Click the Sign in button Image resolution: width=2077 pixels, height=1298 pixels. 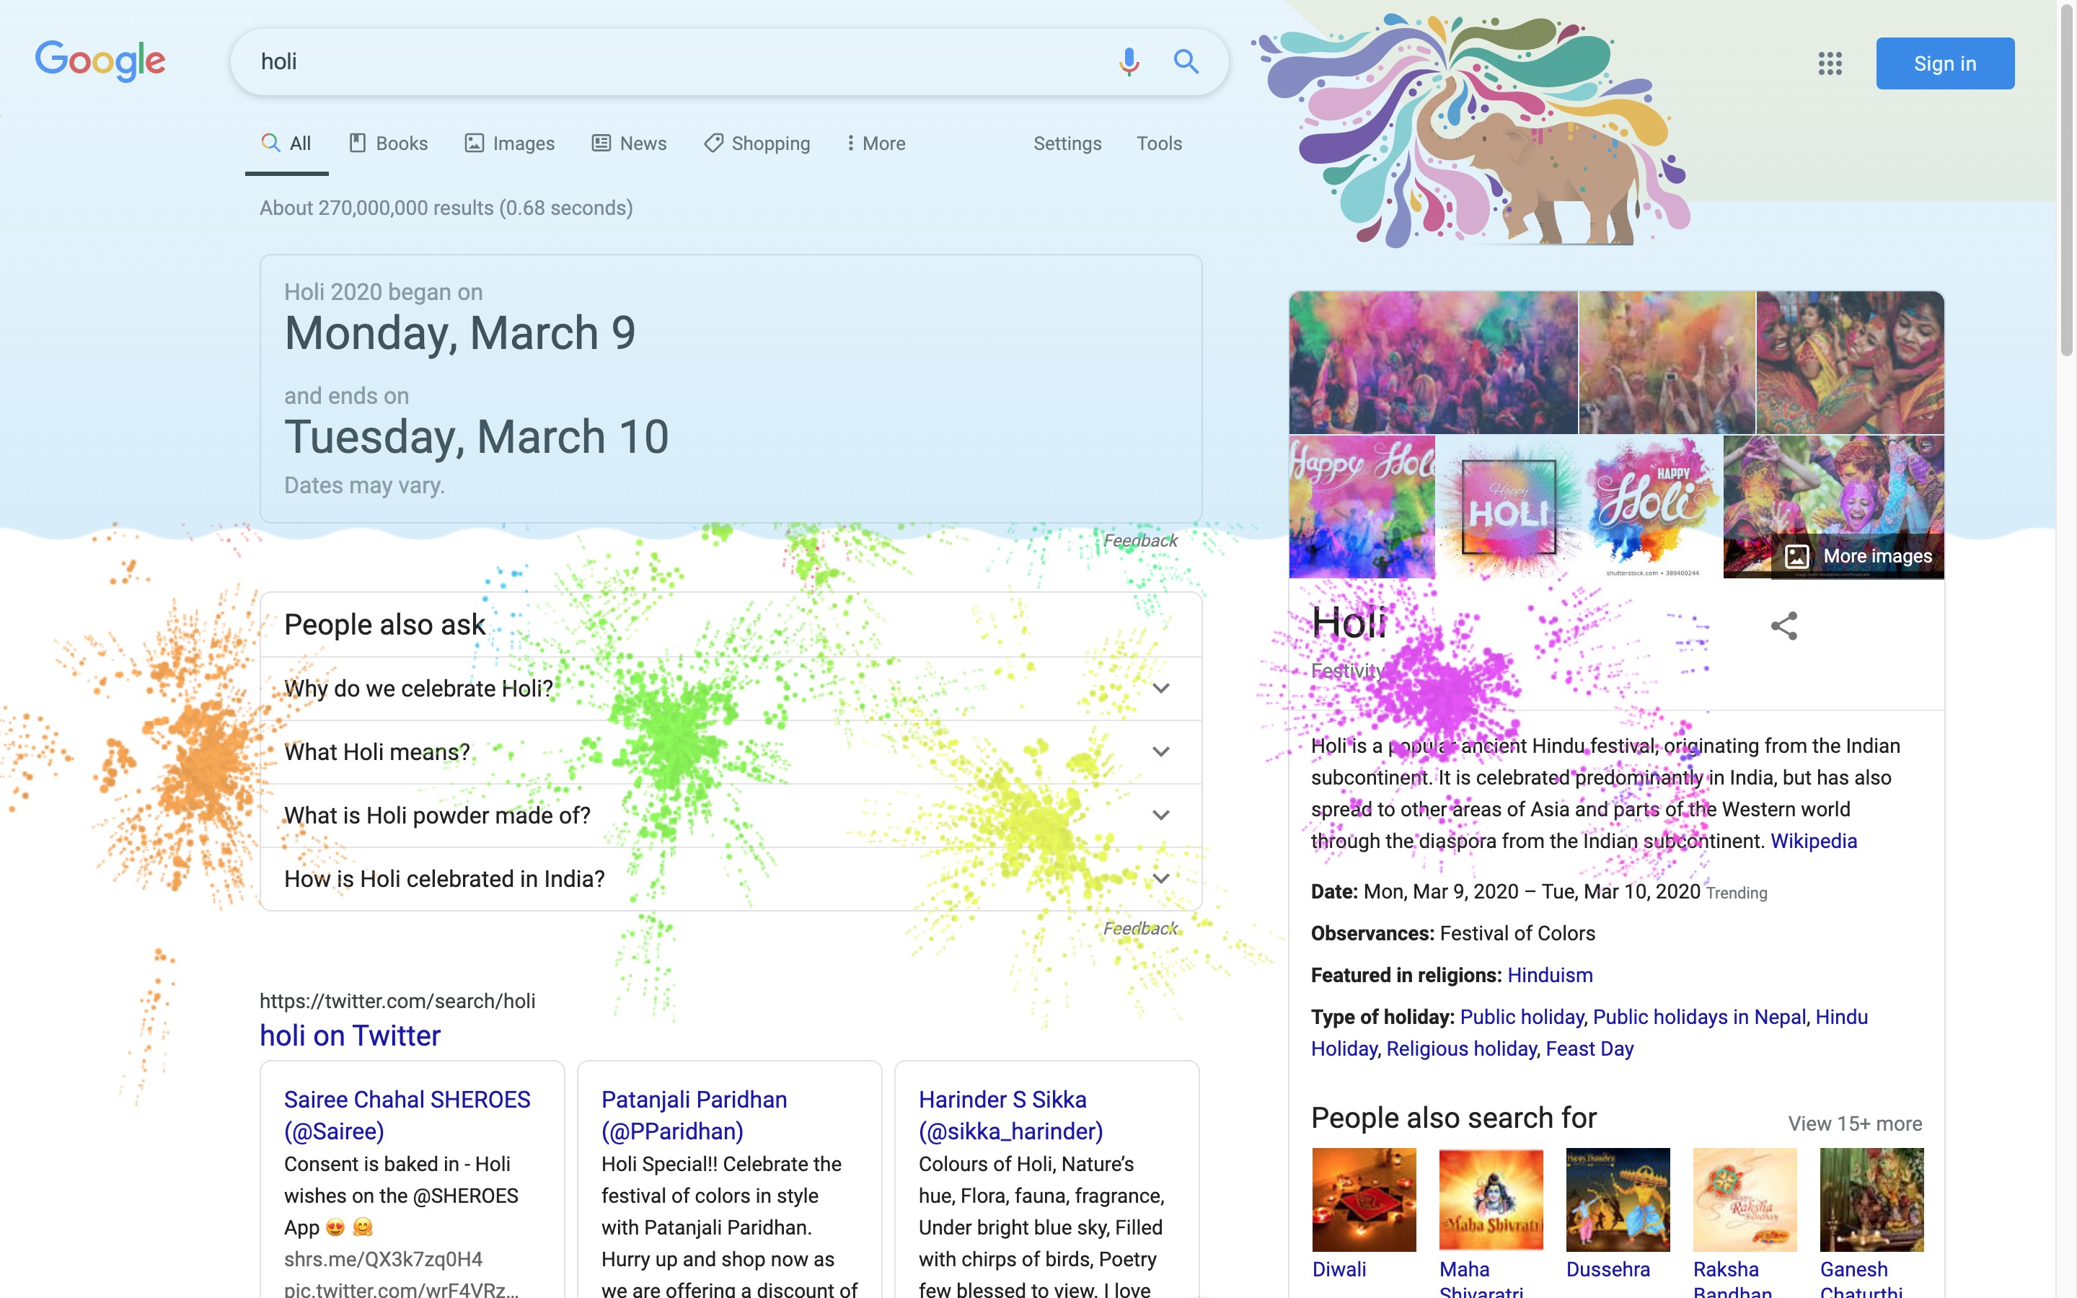(x=1945, y=63)
